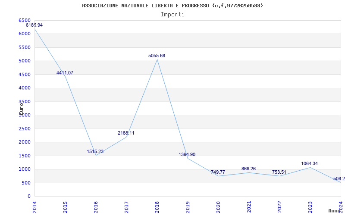
Task: Select the 749.77 data label
Action: [218, 172]
